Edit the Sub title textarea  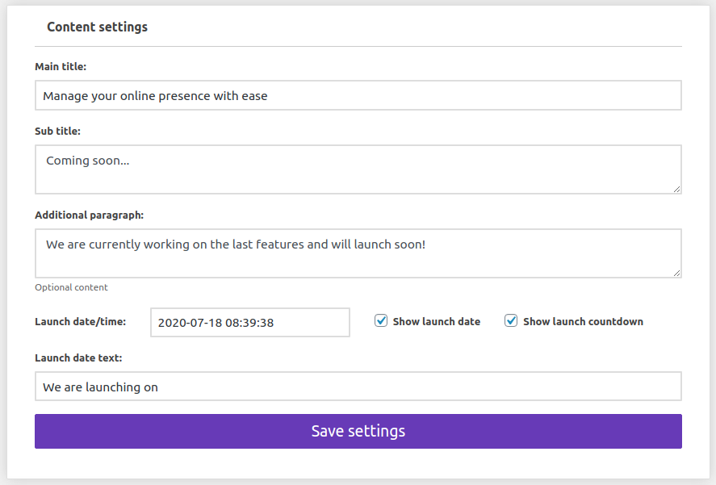[x=358, y=169]
